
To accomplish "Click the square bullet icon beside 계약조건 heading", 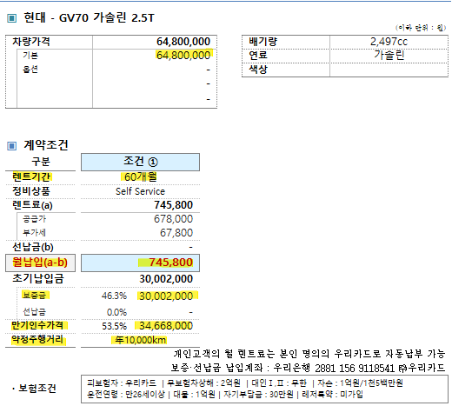I will point(11,145).
